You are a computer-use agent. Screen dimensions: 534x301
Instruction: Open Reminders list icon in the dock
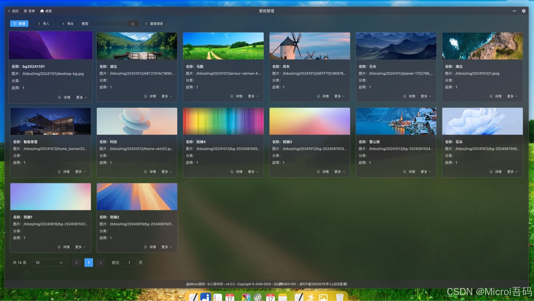(218, 297)
